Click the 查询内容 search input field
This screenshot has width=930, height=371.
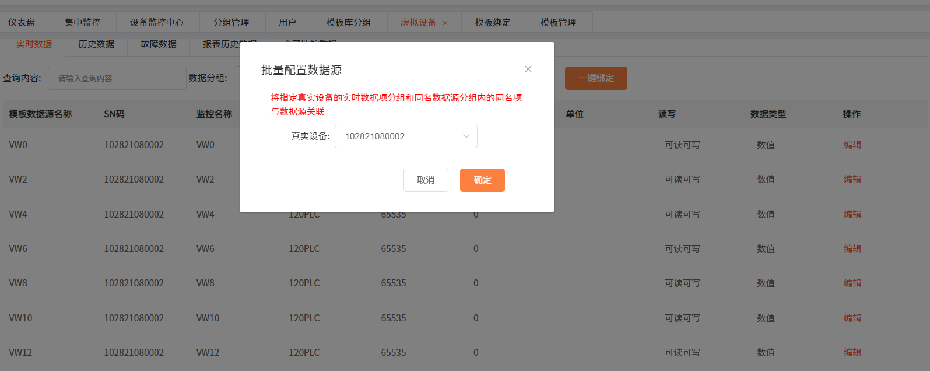(117, 78)
